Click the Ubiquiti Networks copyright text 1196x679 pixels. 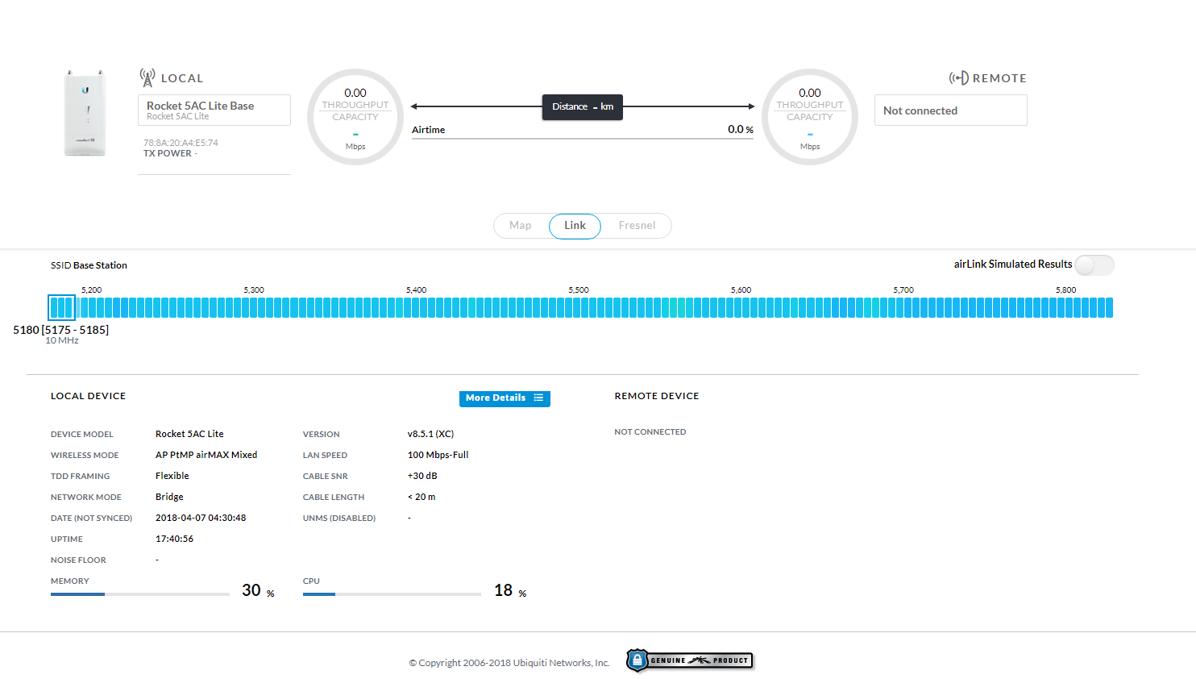pyautogui.click(x=509, y=663)
